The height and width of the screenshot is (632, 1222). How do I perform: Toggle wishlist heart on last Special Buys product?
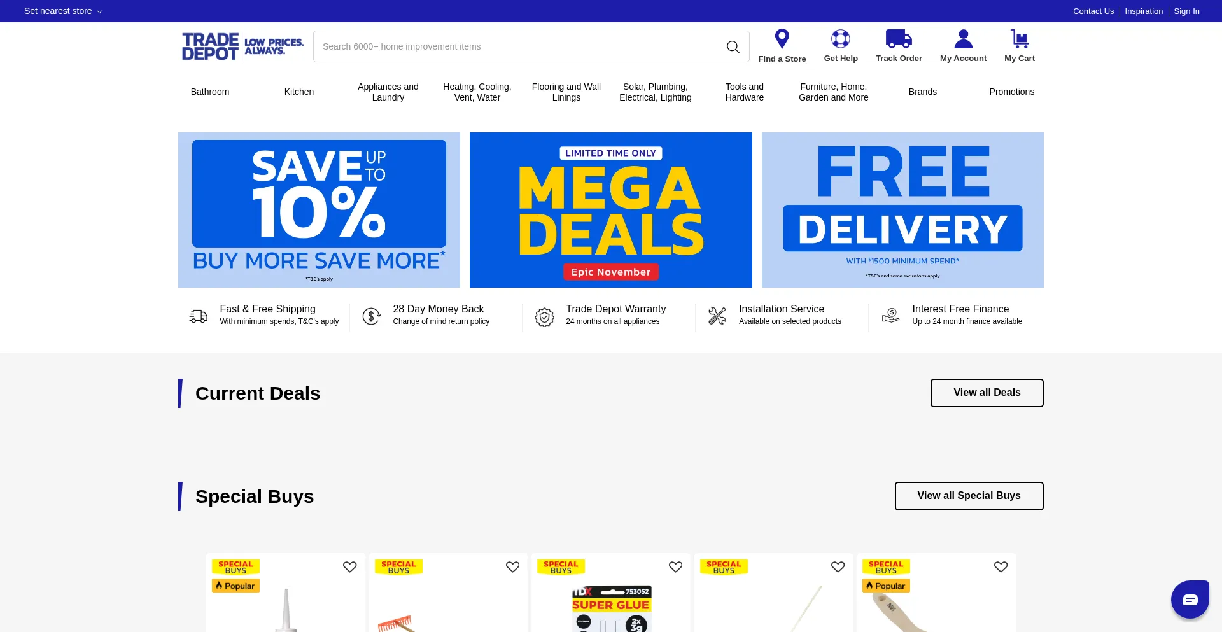click(1001, 566)
